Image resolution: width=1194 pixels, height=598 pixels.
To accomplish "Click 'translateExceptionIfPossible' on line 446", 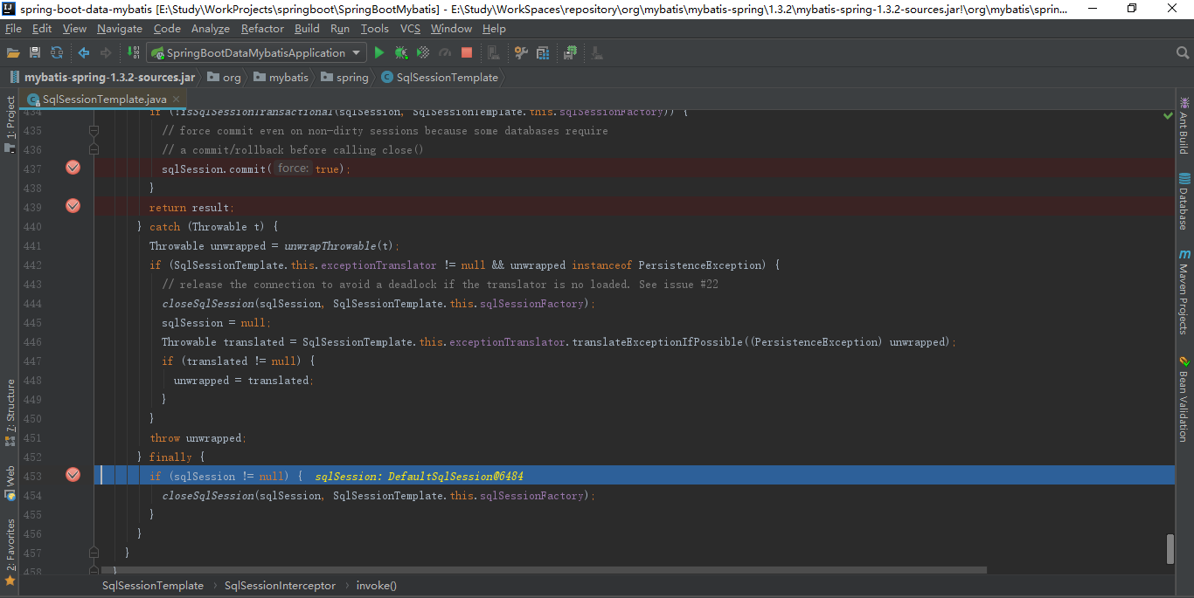I will pyautogui.click(x=658, y=342).
